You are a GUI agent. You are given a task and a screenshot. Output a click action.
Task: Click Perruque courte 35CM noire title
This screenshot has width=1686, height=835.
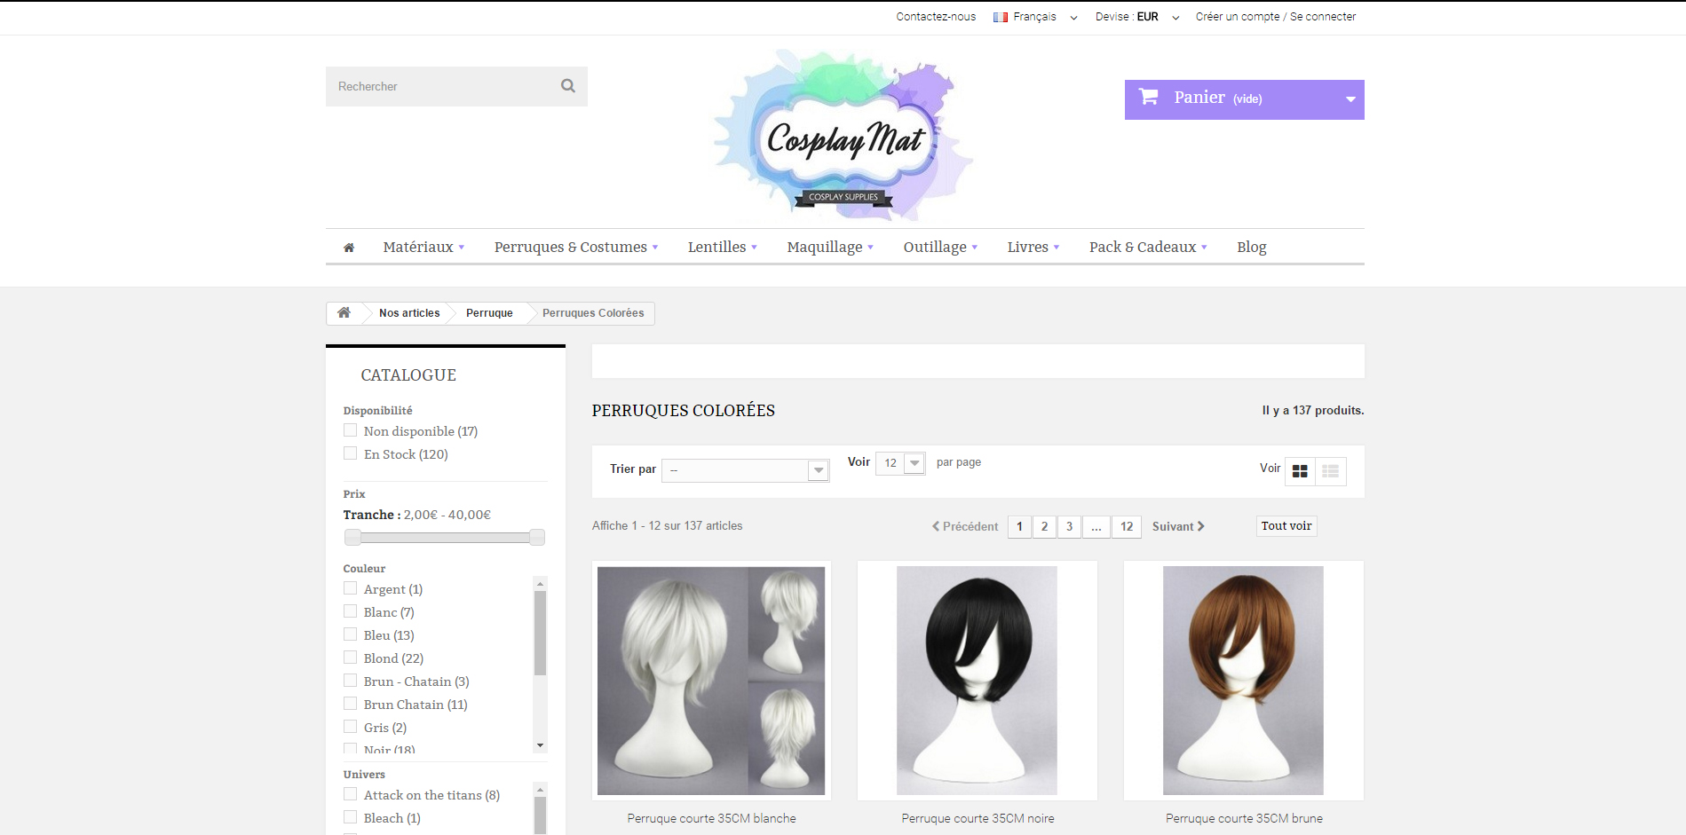(978, 818)
